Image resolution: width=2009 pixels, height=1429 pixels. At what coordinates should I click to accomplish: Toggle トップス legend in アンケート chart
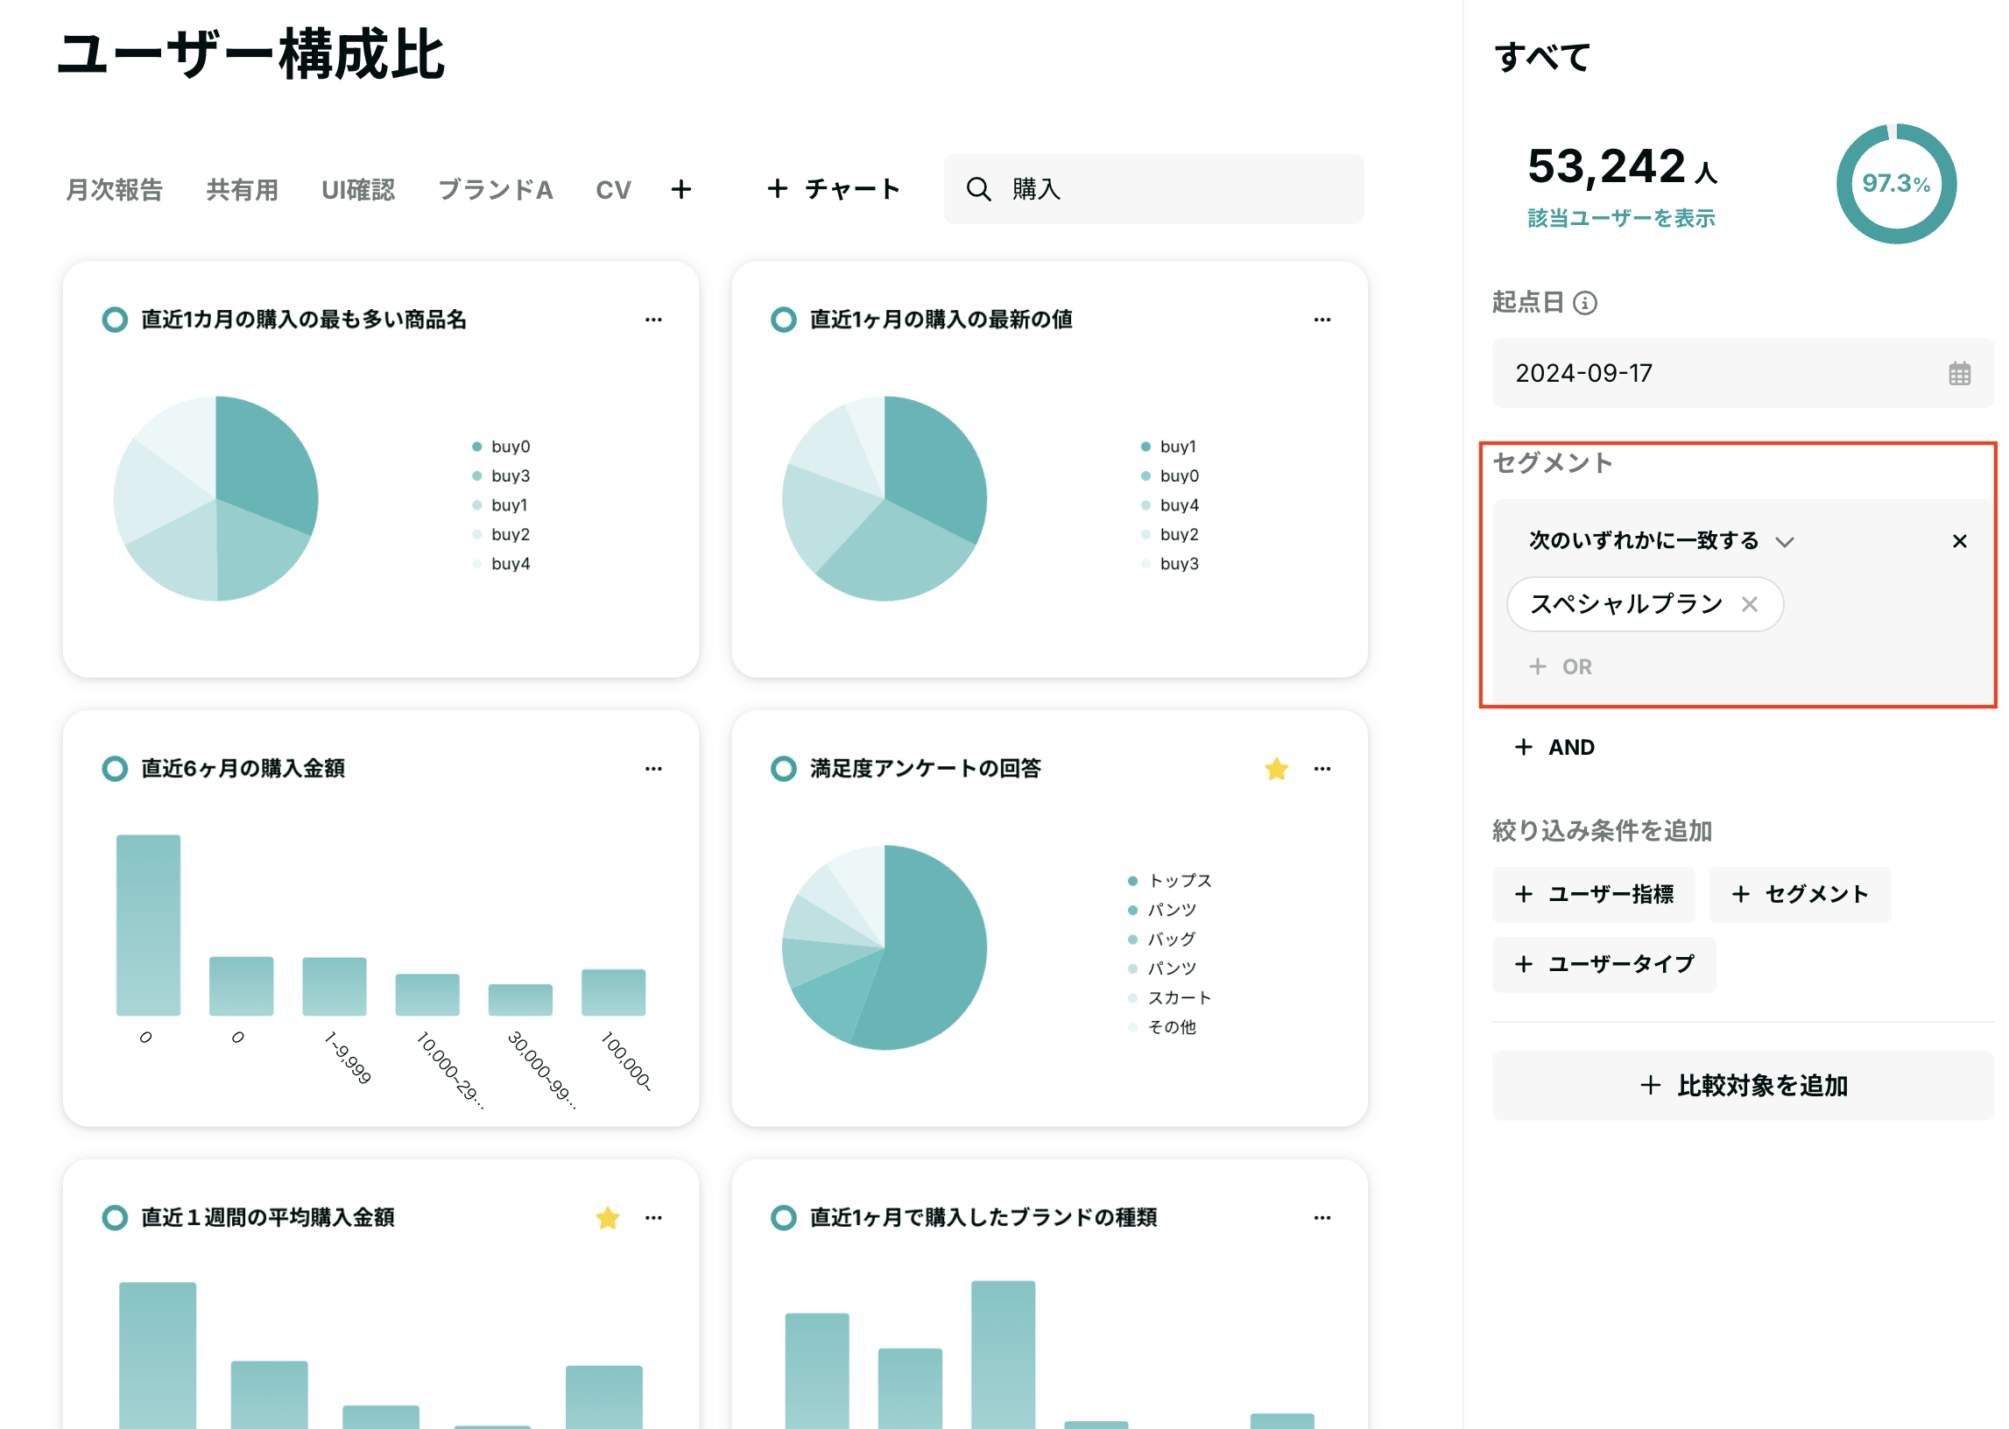point(1169,880)
